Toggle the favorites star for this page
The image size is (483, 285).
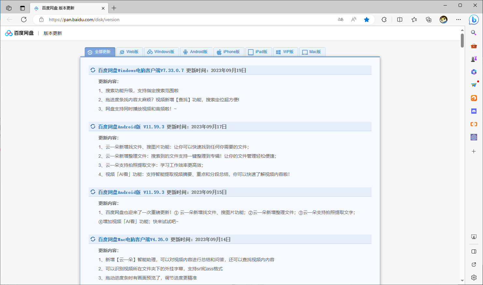click(x=367, y=20)
